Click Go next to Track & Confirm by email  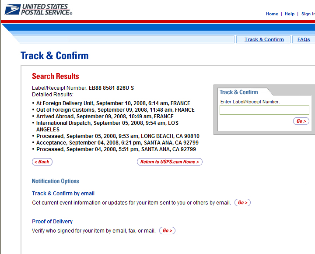click(242, 202)
